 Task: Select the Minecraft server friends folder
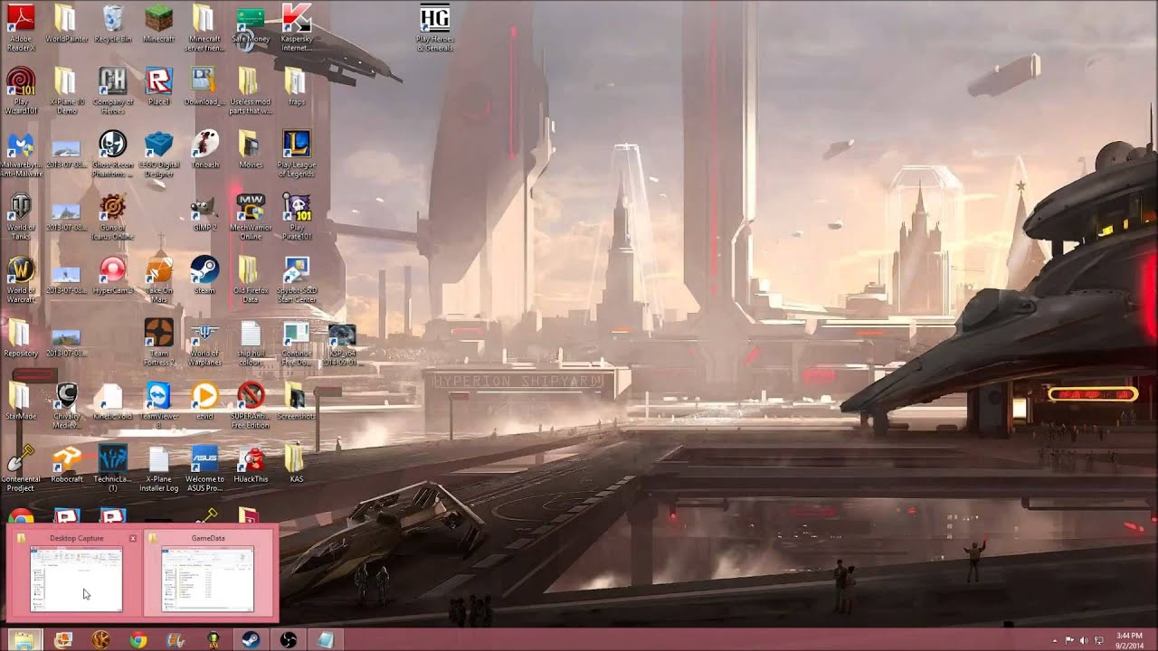204,27
